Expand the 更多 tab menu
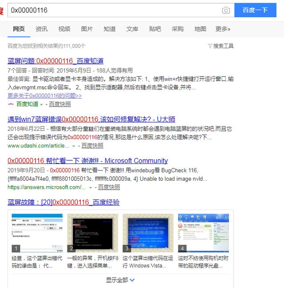The image size is (284, 288). tap(223, 29)
